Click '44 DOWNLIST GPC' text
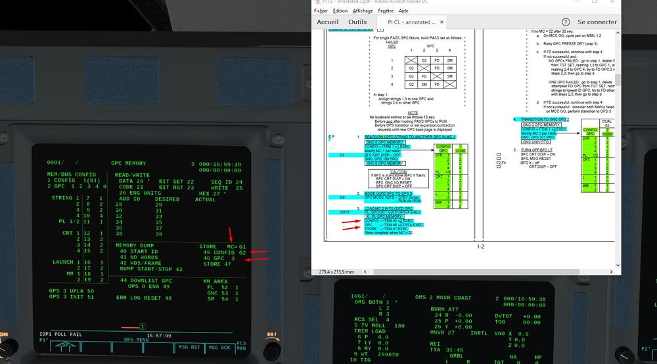The image size is (657, 364). [147, 280]
